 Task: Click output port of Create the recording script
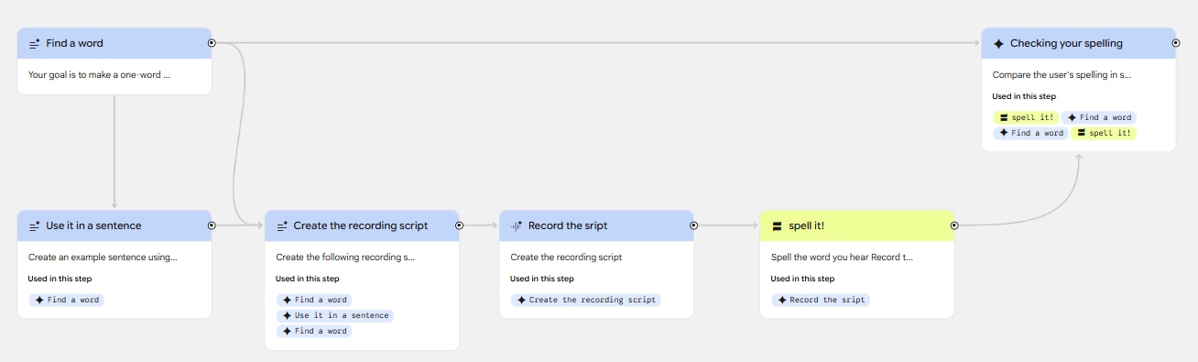tap(459, 225)
